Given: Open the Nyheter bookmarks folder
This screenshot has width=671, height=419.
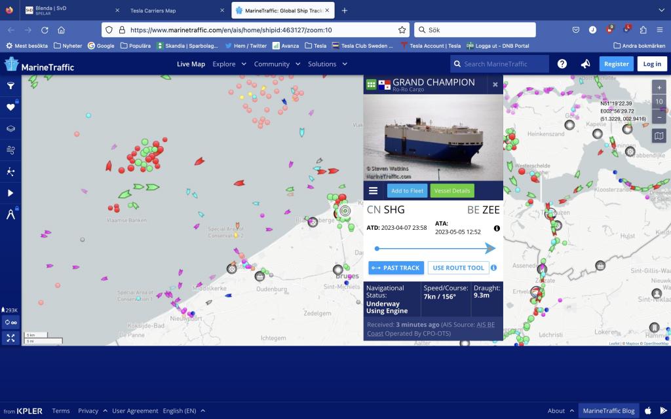Looking at the screenshot, I should click(x=67, y=46).
